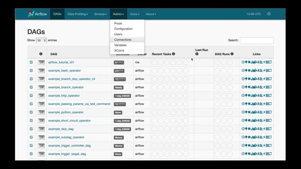Click the Search input field

click(x=257, y=40)
